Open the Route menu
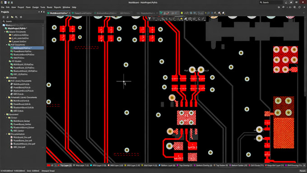 [50, 7]
